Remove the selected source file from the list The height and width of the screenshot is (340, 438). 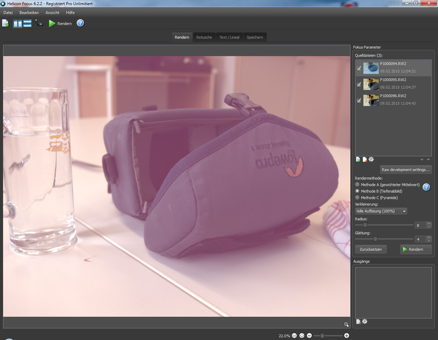pyautogui.click(x=365, y=159)
